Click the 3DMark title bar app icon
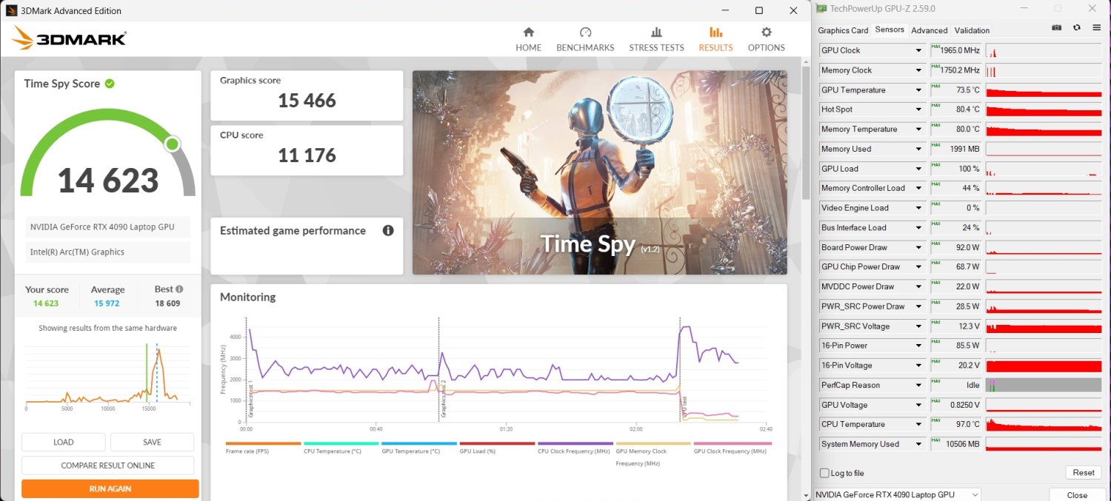Image resolution: width=1111 pixels, height=501 pixels. 11,10
